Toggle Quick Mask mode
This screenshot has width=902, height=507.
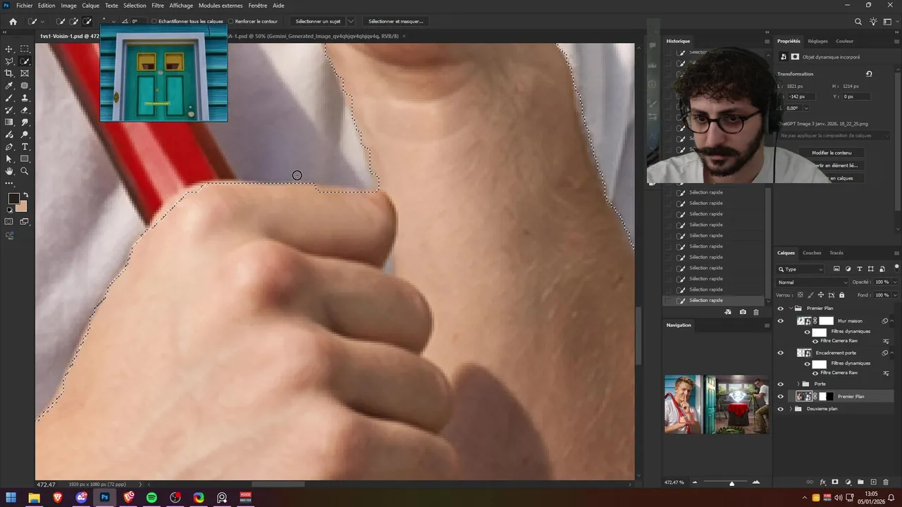click(9, 222)
